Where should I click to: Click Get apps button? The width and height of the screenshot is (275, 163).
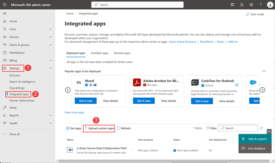point(74,128)
